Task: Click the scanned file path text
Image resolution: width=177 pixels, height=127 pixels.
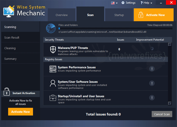Action: (x=102, y=32)
